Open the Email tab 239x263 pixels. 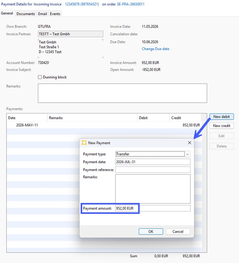[42, 14]
